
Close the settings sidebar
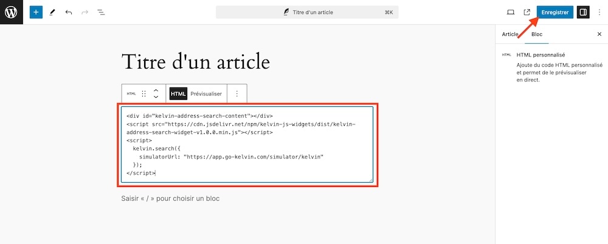(599, 34)
